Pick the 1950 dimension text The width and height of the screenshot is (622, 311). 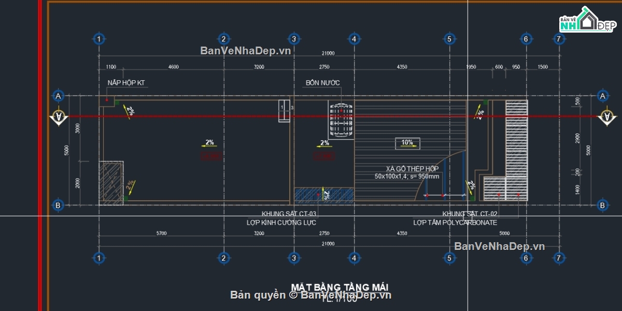(471, 67)
